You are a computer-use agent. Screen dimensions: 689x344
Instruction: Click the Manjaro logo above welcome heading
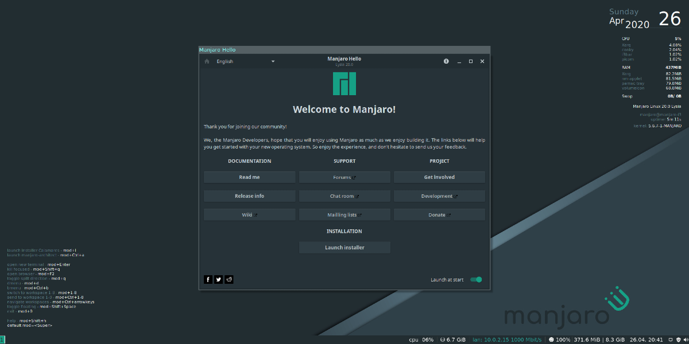344,83
